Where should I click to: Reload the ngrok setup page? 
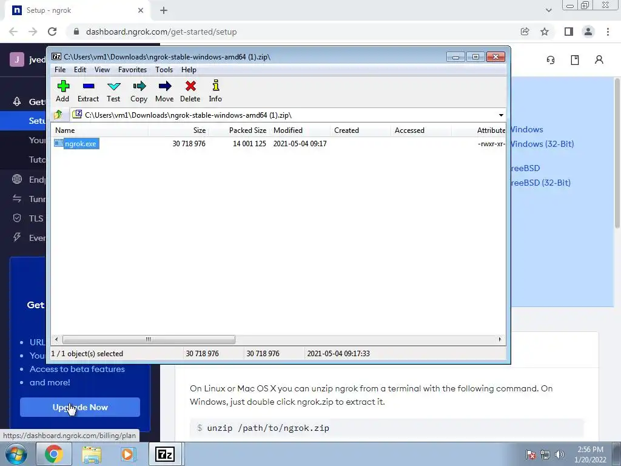pos(52,32)
